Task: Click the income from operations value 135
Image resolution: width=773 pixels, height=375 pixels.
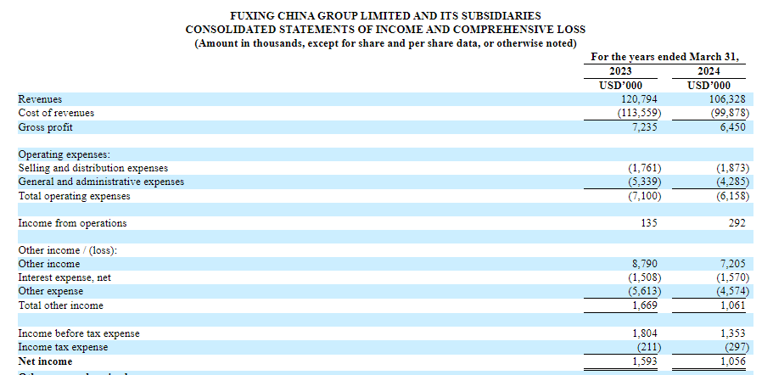Action: point(650,223)
